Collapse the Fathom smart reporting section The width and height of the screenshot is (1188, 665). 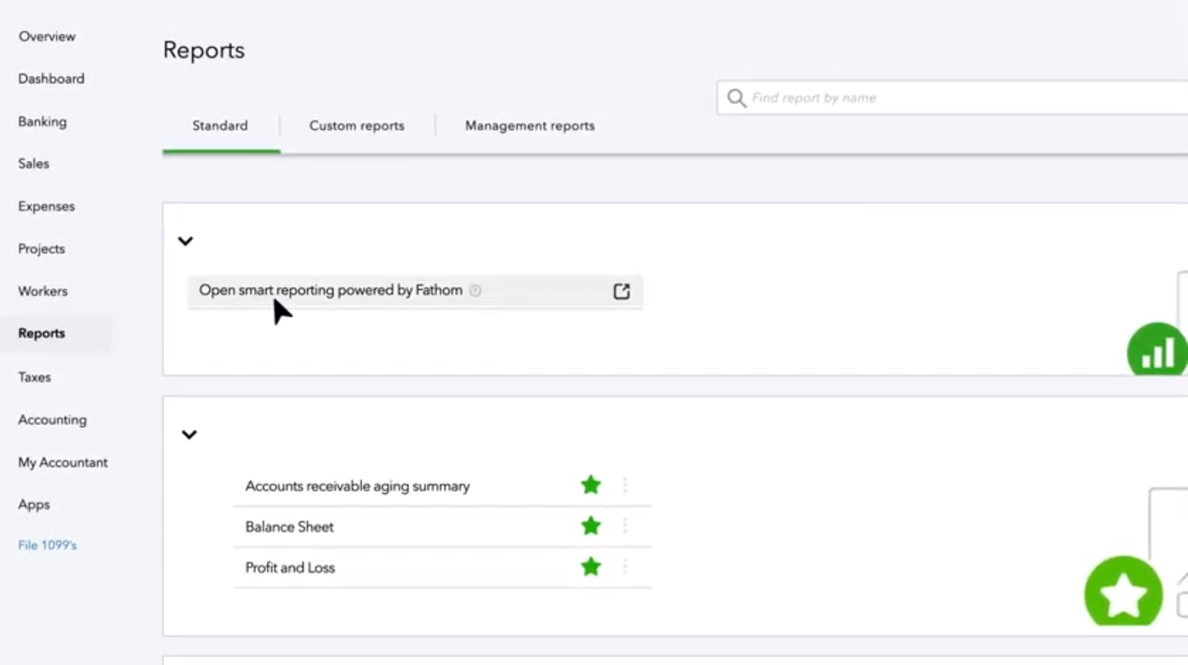click(x=185, y=241)
